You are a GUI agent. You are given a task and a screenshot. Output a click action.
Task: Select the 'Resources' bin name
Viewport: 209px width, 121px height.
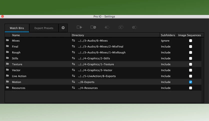pos(19,88)
